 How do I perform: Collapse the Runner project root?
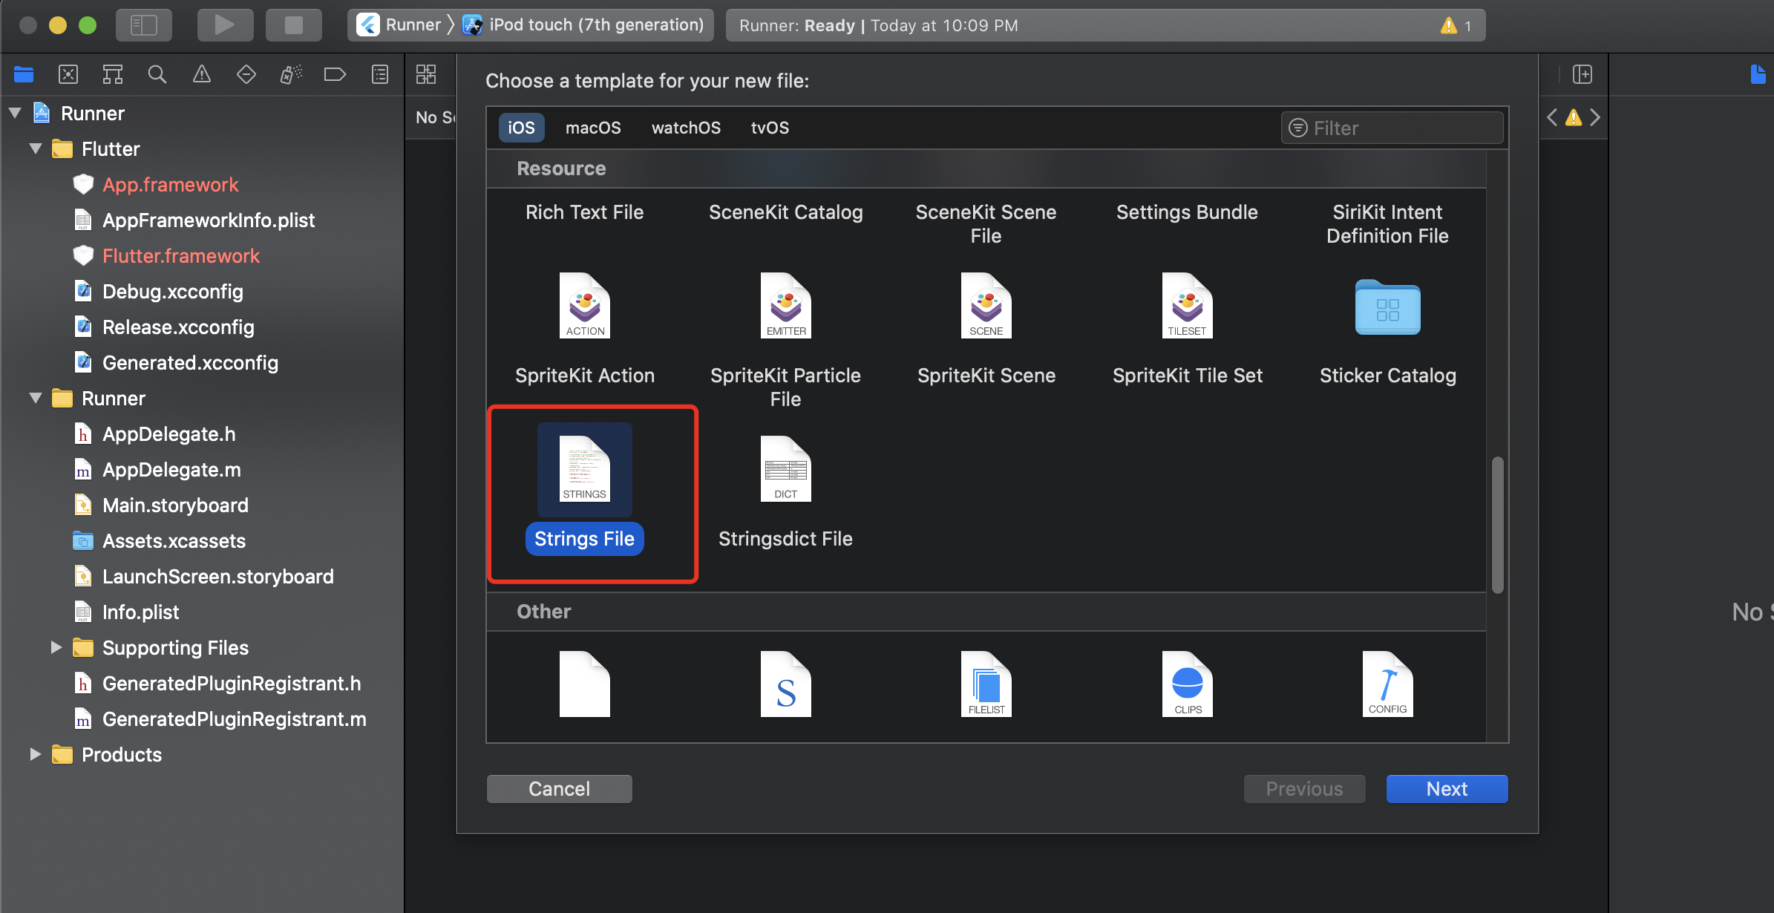tap(15, 114)
